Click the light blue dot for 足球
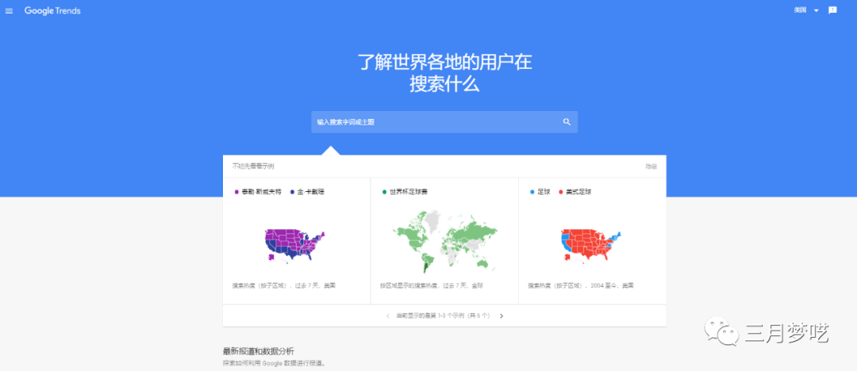Screen dimensions: 857x371 [532, 192]
